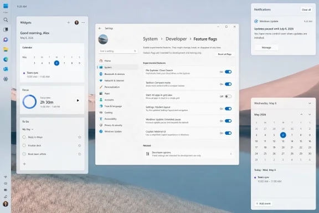
Task: Click the Reset all flags button
Action: [x=225, y=54]
